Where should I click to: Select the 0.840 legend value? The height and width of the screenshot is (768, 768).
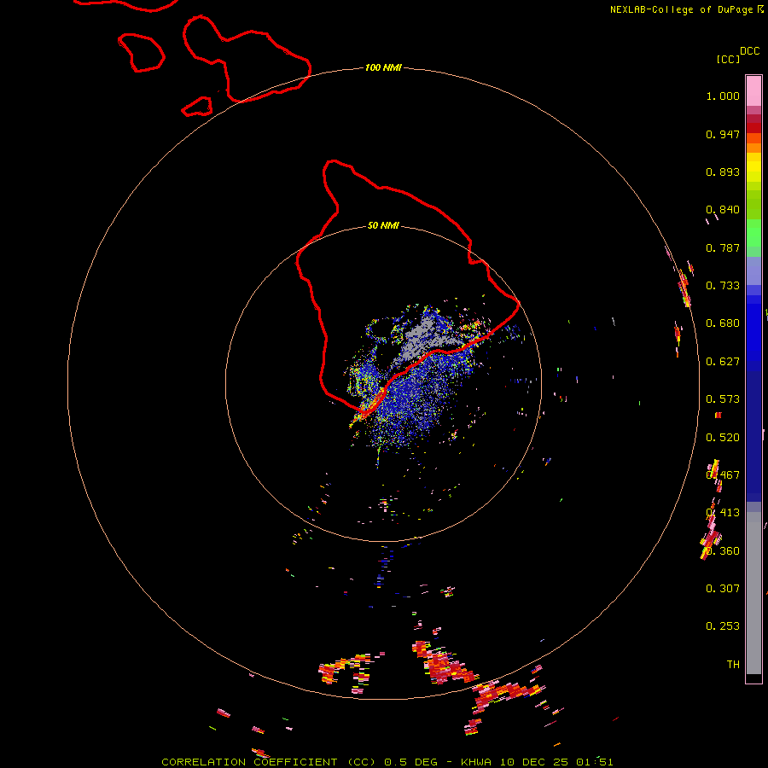pyautogui.click(x=723, y=210)
